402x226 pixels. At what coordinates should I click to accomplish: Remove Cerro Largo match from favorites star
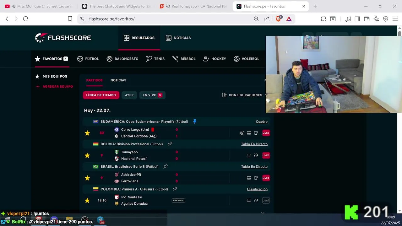(87, 133)
